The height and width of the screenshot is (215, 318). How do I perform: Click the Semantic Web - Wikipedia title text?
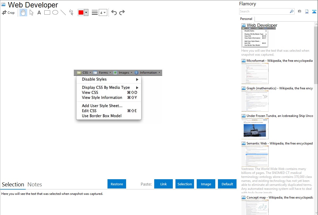tap(280, 143)
